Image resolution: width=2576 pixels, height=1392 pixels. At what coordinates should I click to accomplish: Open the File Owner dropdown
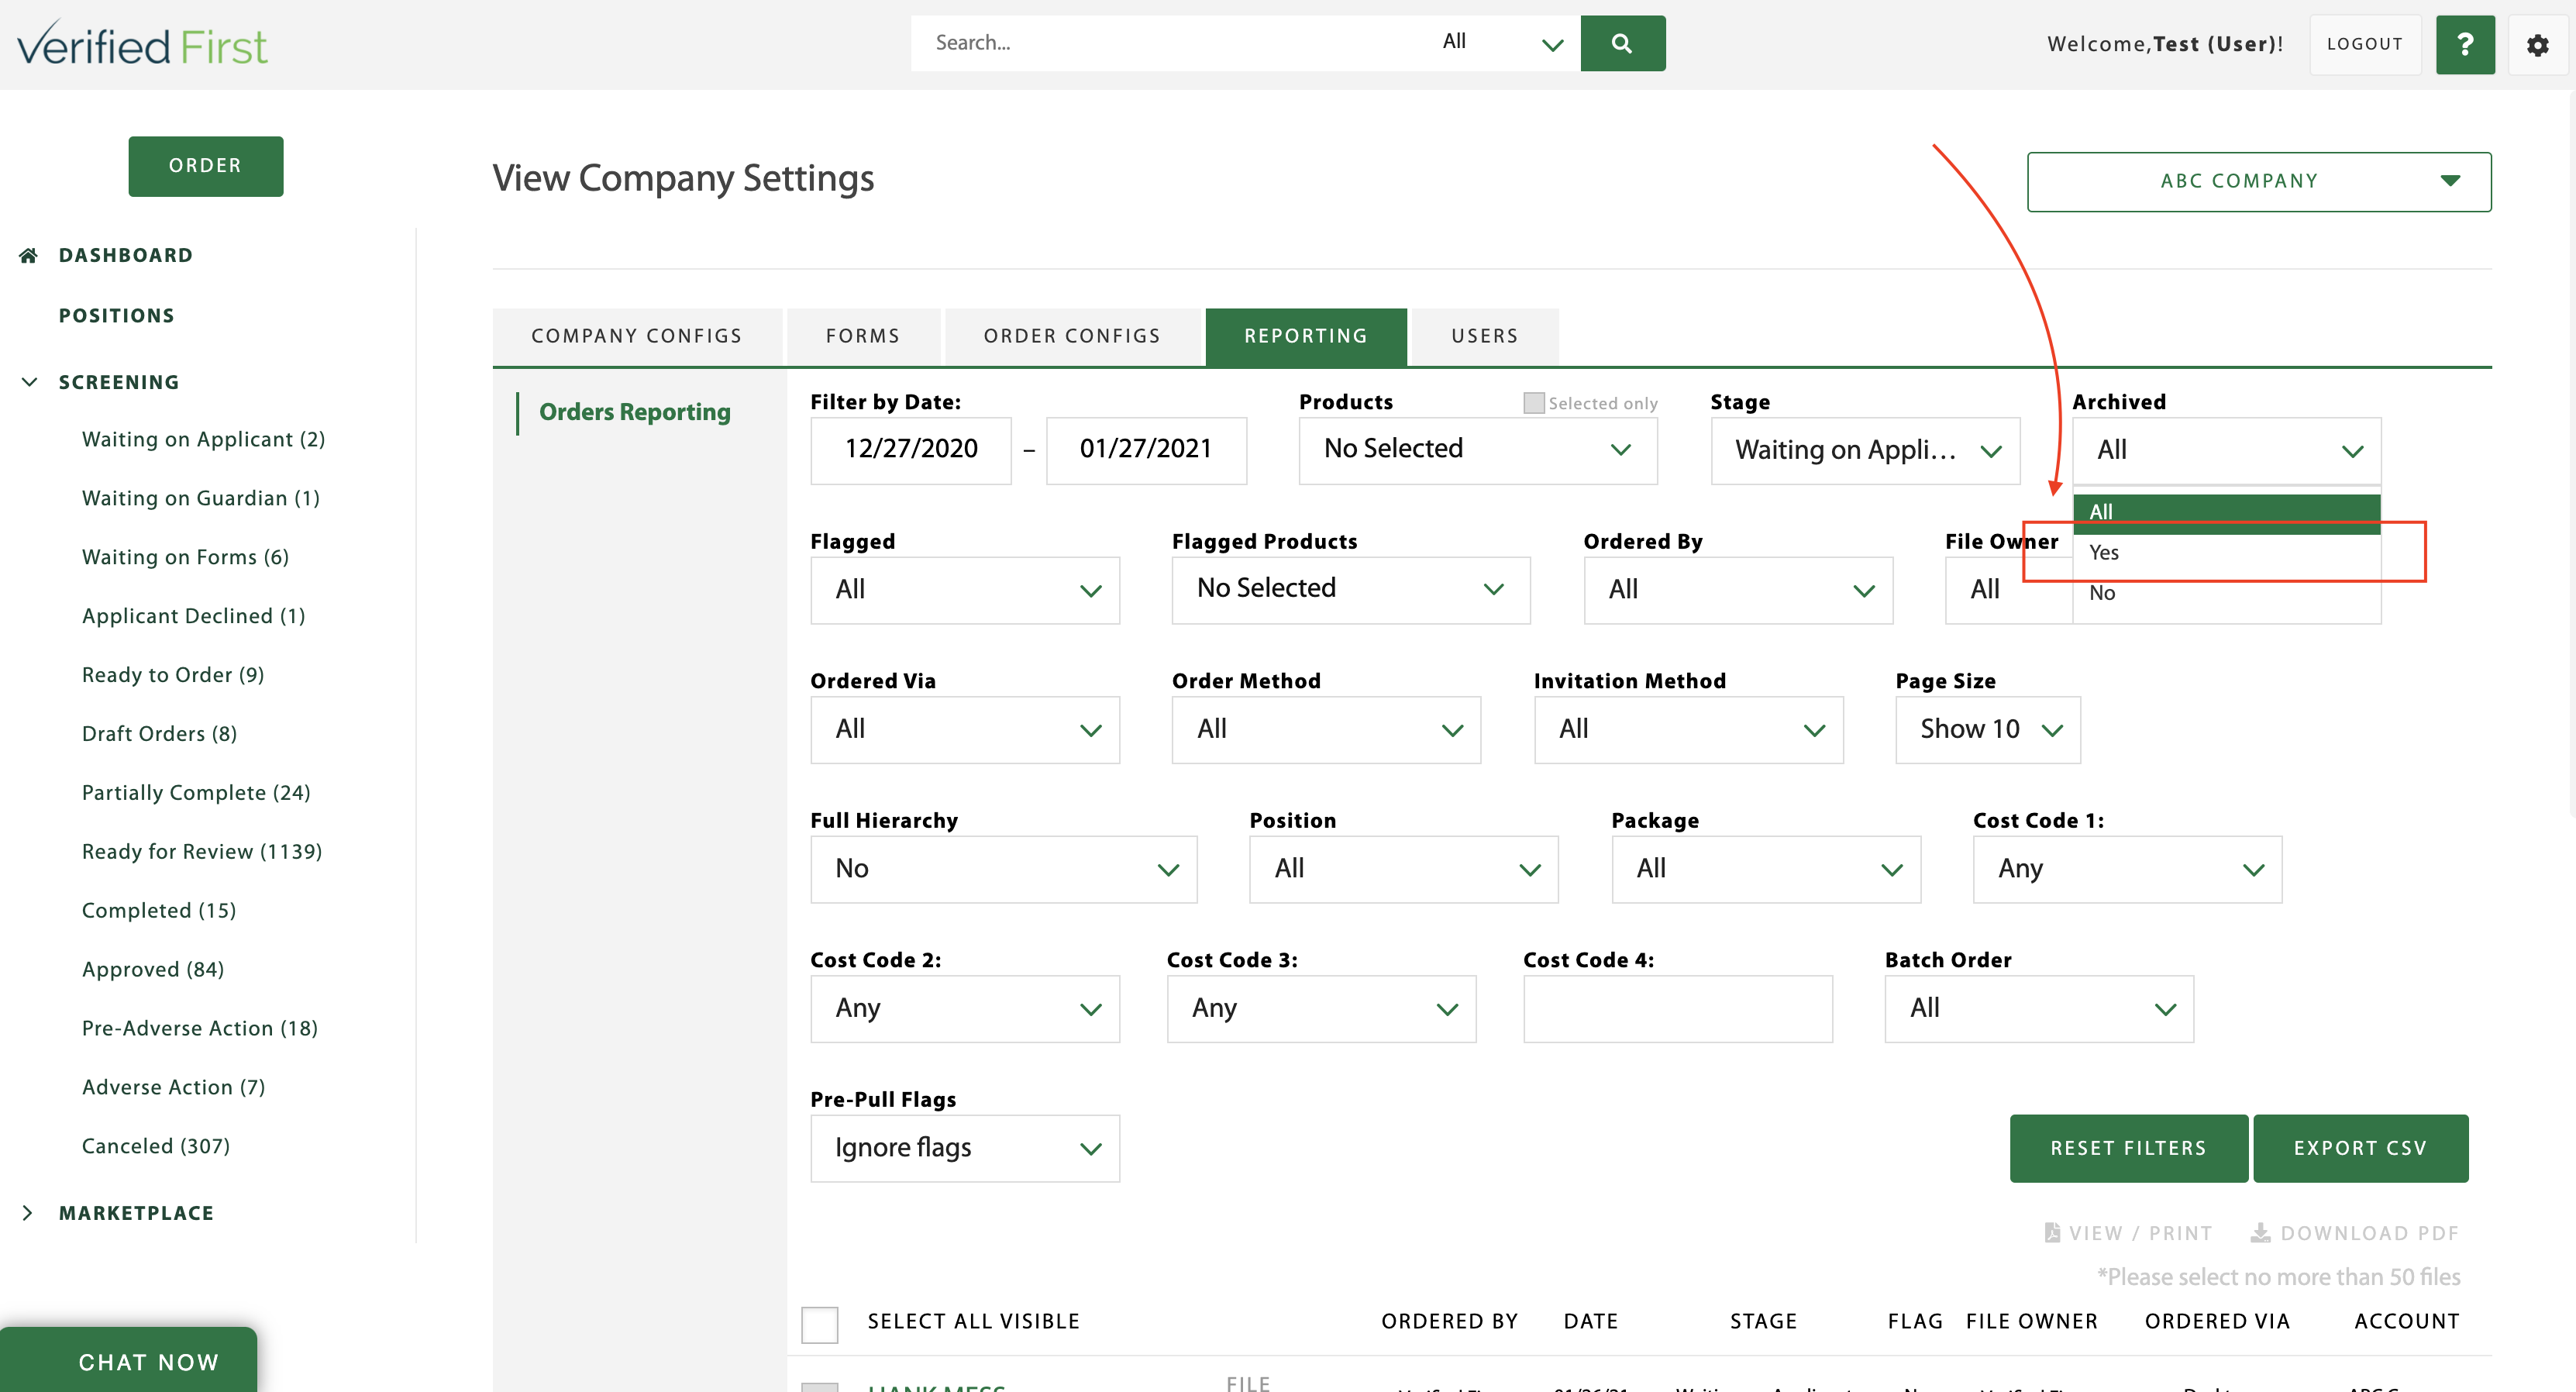[2008, 590]
